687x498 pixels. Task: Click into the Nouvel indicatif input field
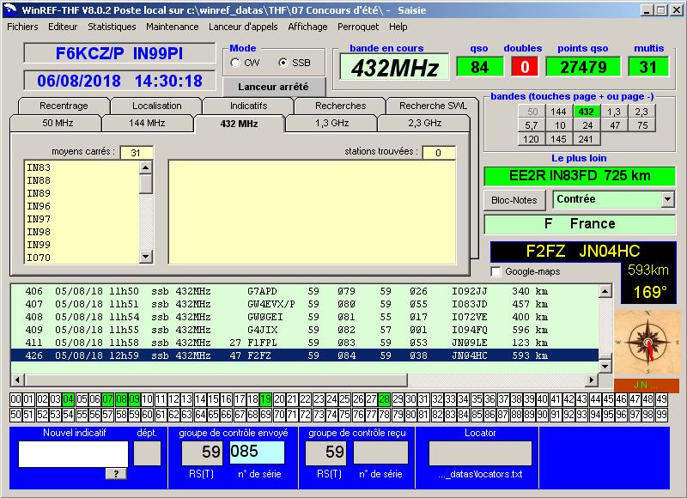[73, 453]
